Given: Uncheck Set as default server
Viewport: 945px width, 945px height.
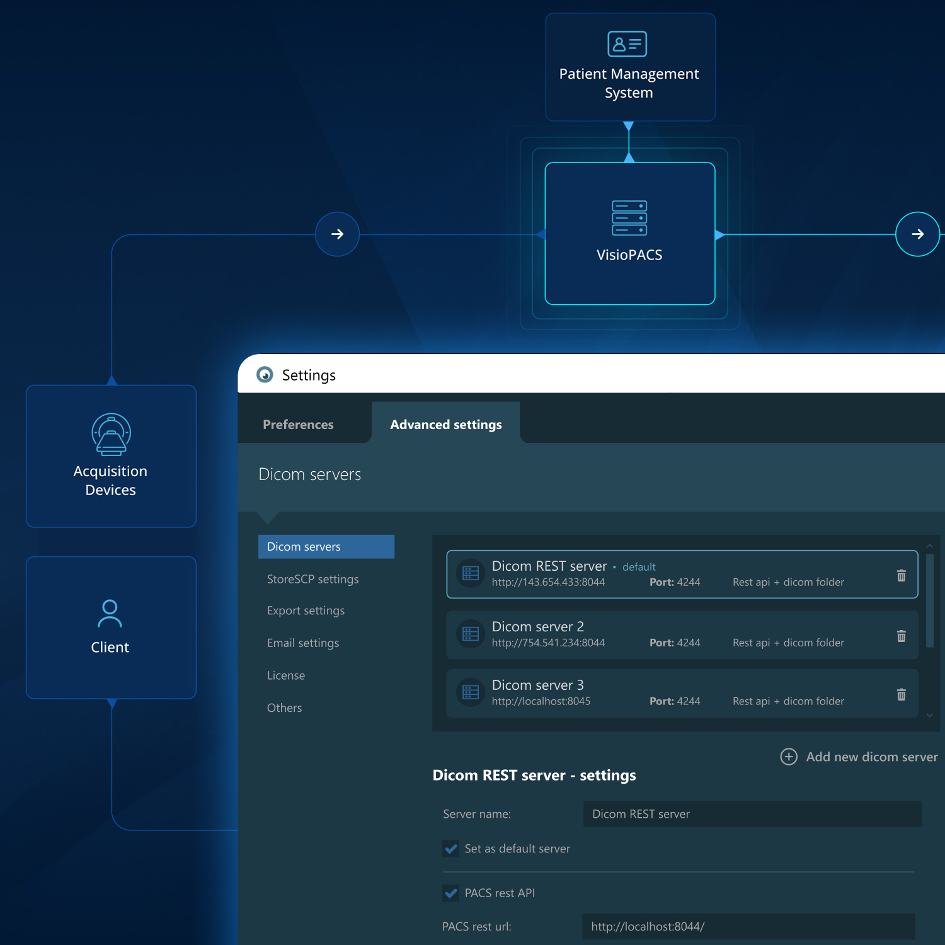Looking at the screenshot, I should click(x=451, y=849).
